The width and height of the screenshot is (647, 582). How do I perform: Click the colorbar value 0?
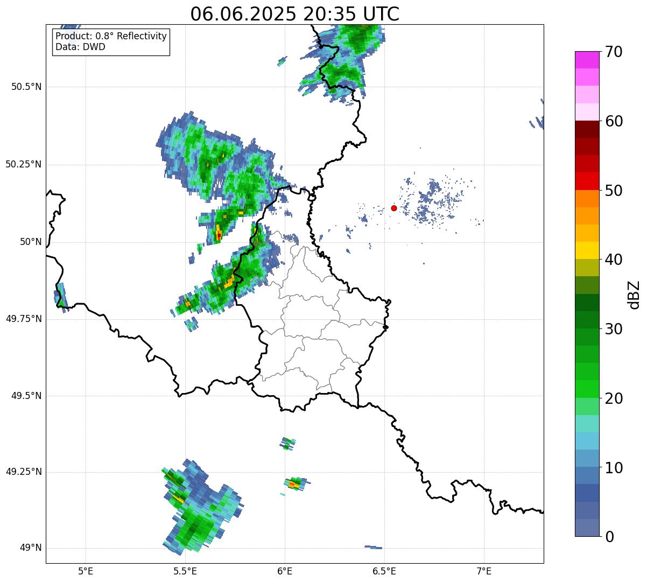(609, 537)
